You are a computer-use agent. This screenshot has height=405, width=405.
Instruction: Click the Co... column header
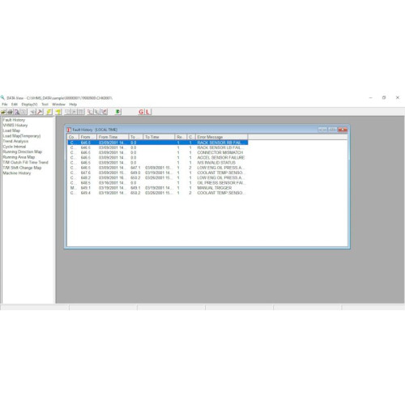point(73,137)
